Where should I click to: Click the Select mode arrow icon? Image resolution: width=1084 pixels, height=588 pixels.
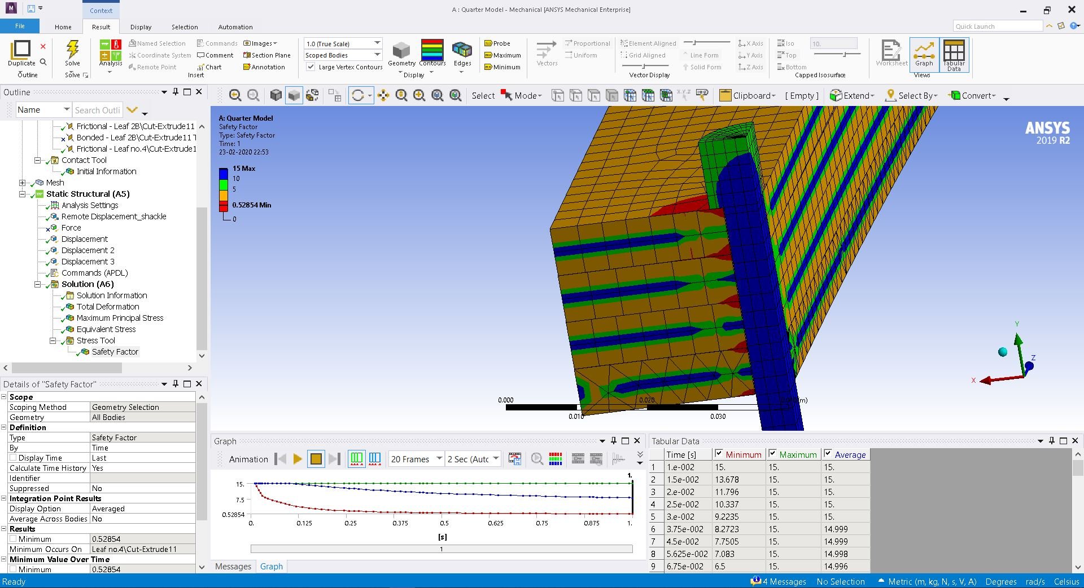coord(506,96)
